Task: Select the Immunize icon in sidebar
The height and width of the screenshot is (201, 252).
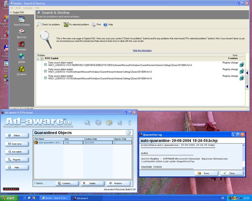Action: pos(21,45)
